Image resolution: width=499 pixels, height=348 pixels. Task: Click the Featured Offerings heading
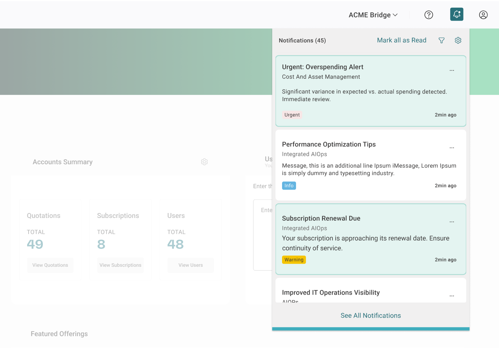point(59,334)
